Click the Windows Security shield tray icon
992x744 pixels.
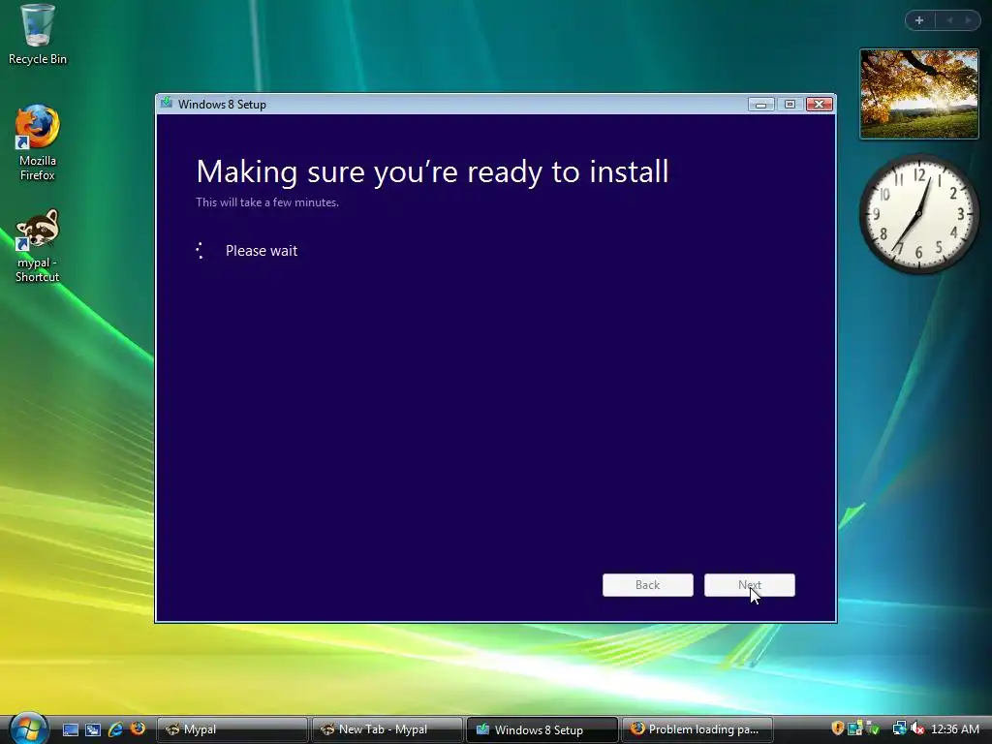838,728
